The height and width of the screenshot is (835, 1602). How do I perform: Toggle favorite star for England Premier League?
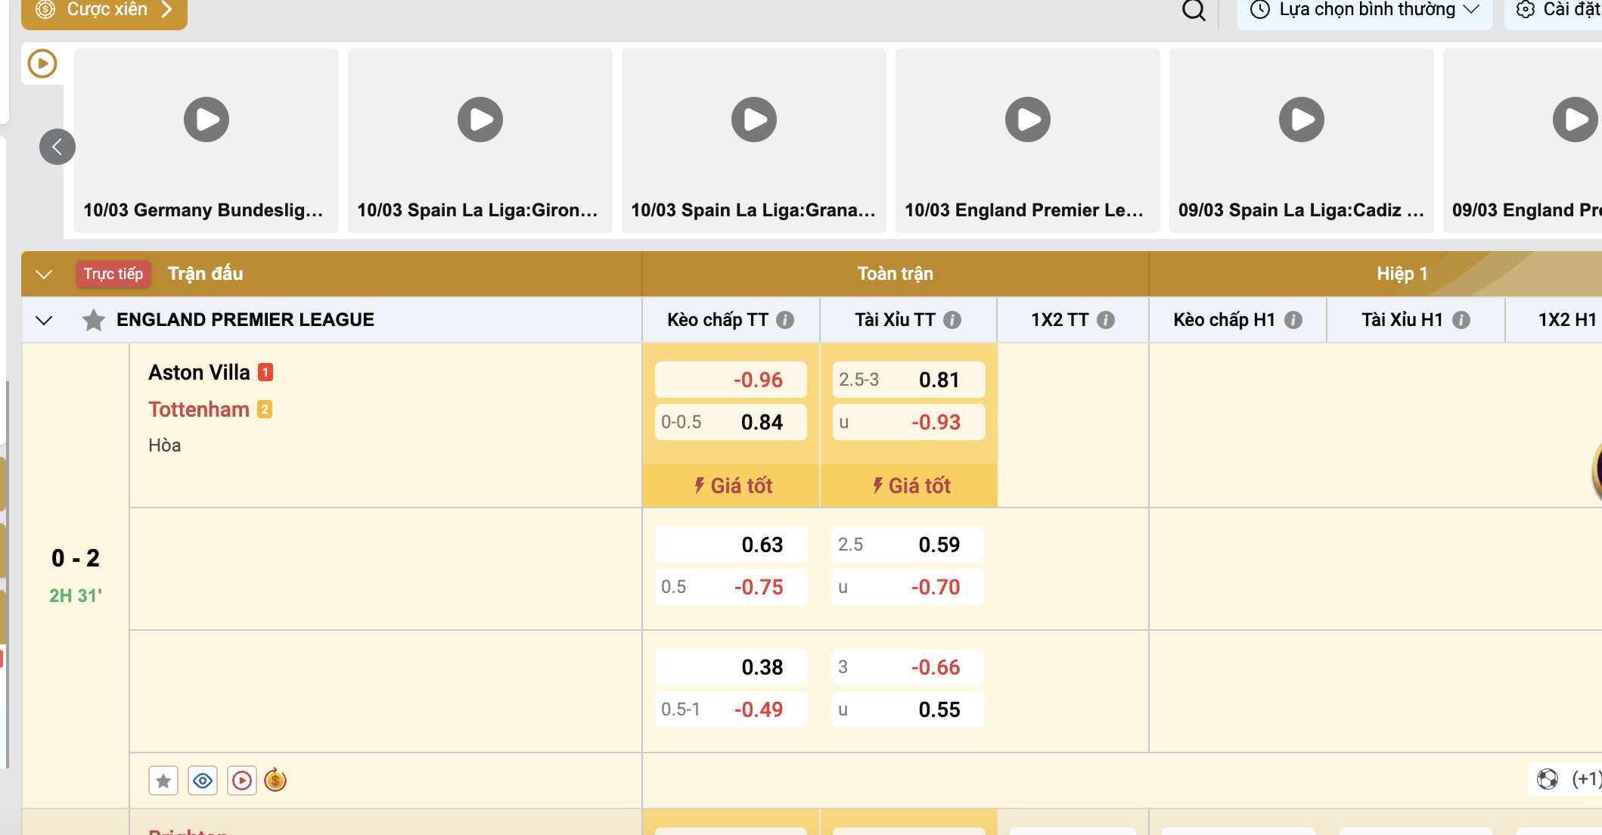click(x=94, y=320)
